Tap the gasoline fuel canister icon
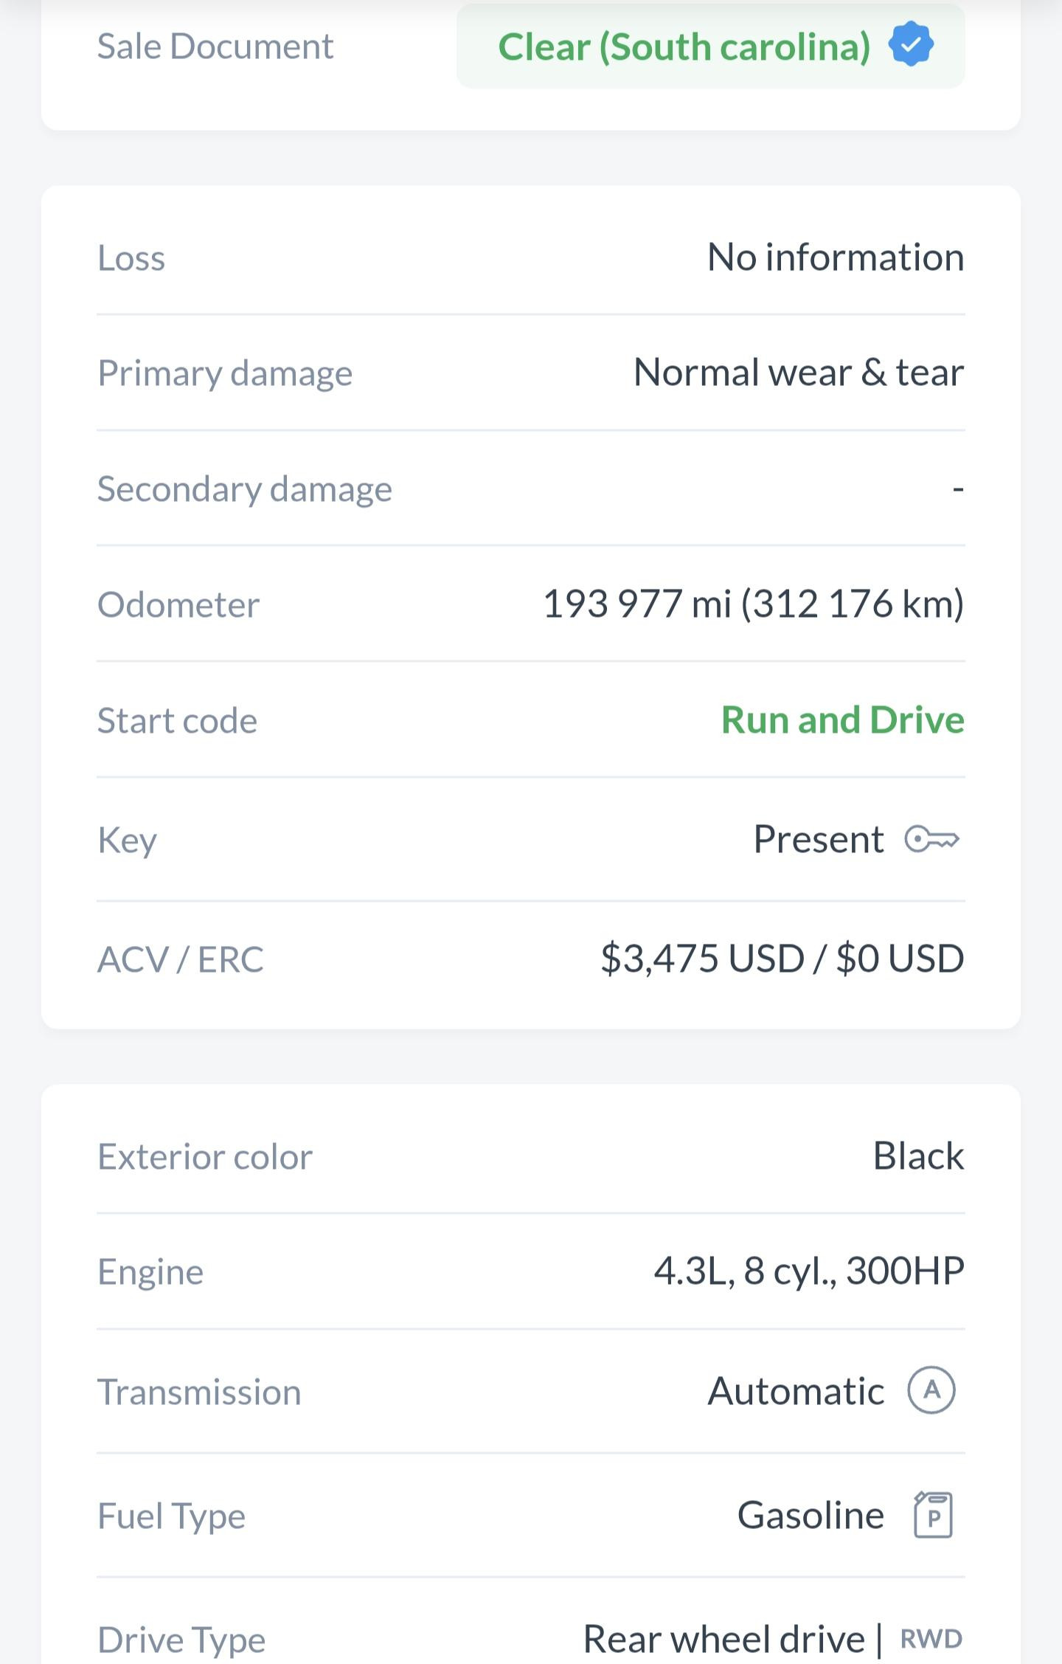Screen dimensions: 1062x1664 [x=933, y=1515]
